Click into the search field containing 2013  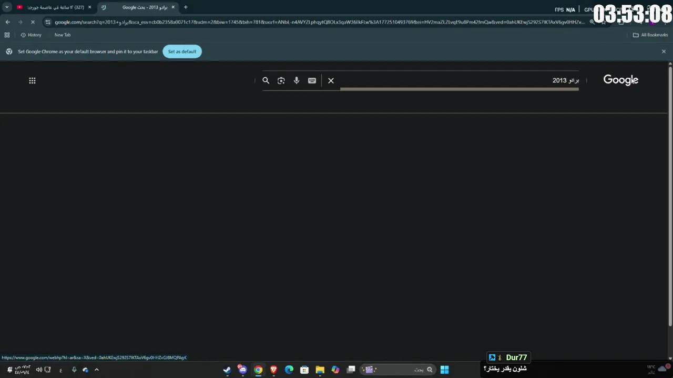tap(460, 80)
